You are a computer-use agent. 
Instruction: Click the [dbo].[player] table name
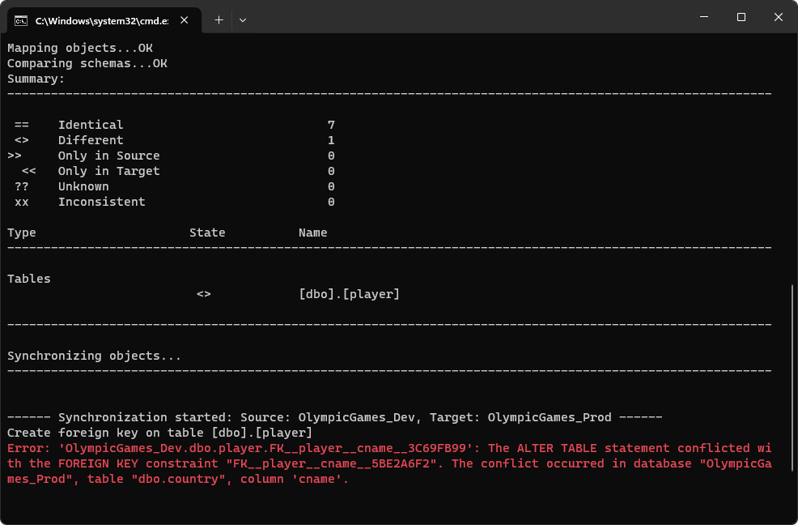(349, 294)
